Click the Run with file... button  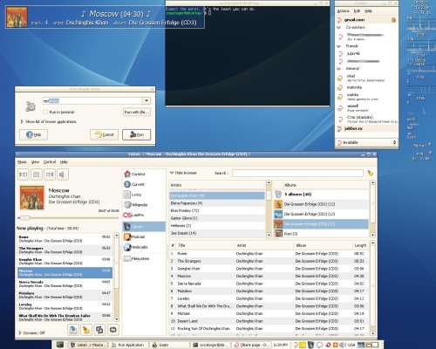(137, 112)
